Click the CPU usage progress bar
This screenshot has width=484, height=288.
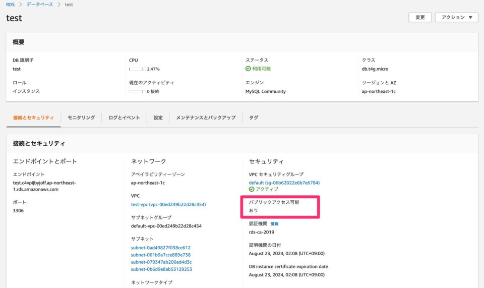coord(137,69)
